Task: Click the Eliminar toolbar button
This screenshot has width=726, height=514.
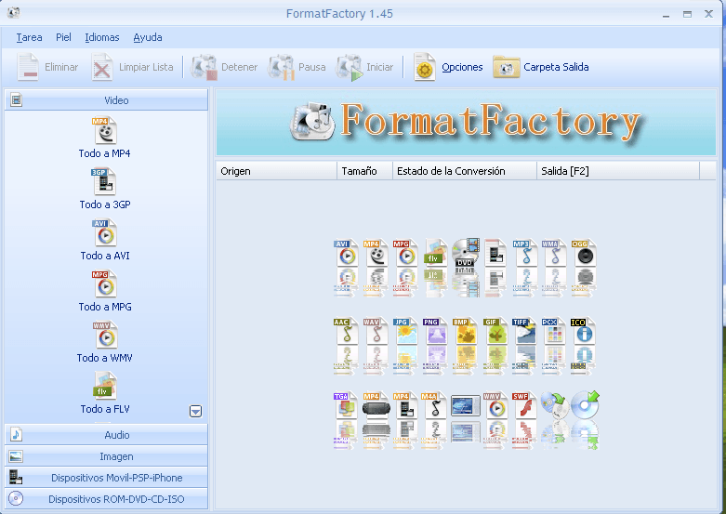Action: [x=47, y=67]
